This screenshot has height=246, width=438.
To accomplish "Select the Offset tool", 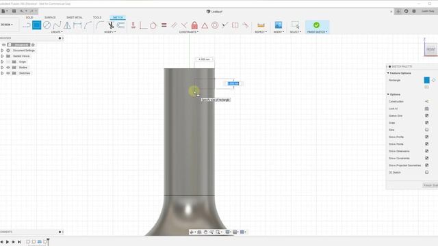I will pos(120,25).
